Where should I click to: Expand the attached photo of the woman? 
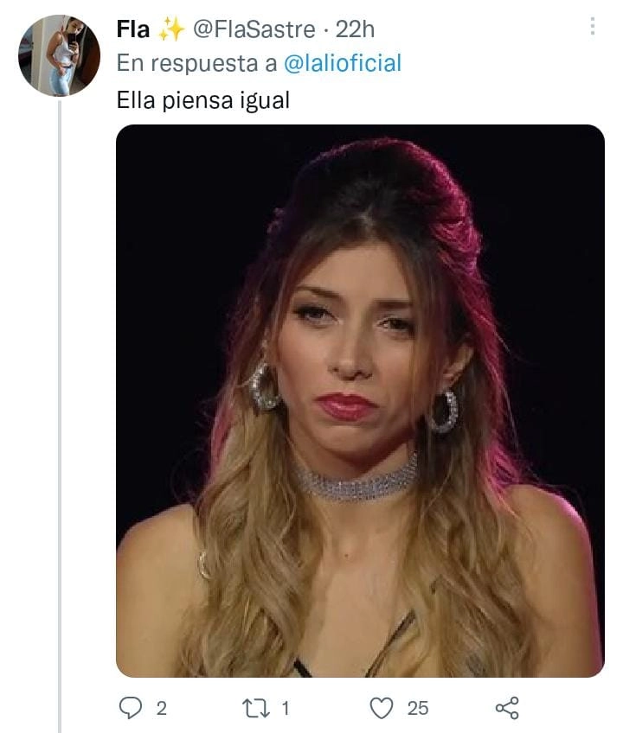tap(360, 400)
